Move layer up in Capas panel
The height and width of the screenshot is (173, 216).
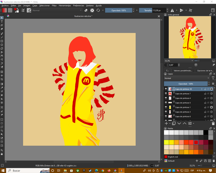(x=184, y=123)
